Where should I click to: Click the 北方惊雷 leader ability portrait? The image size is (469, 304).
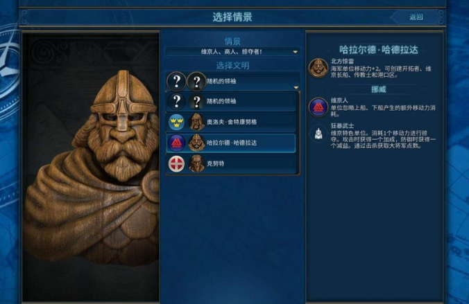(318, 68)
